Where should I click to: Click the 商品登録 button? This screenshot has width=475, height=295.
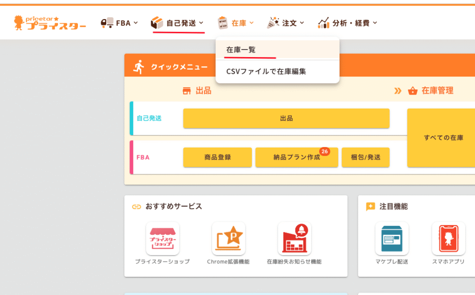tap(218, 157)
